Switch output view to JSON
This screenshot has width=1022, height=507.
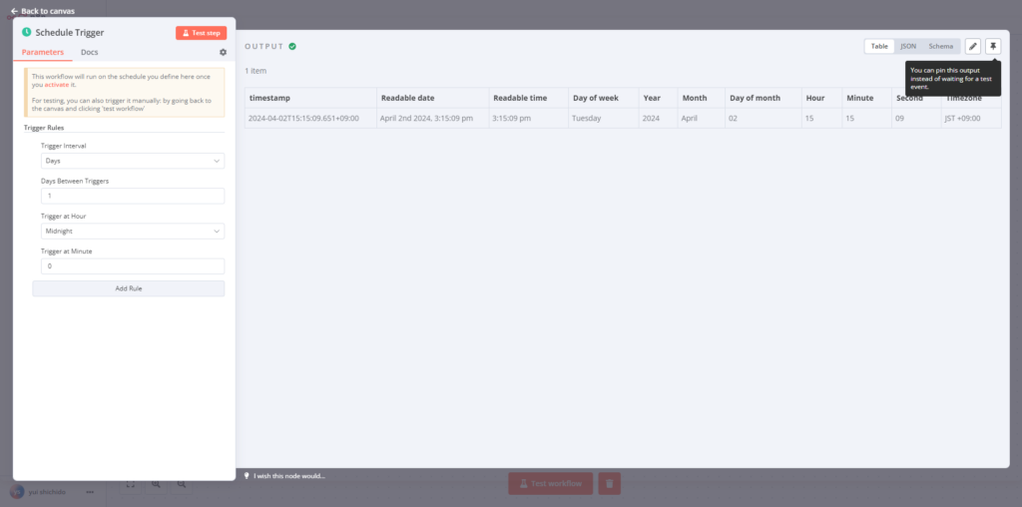click(x=908, y=46)
